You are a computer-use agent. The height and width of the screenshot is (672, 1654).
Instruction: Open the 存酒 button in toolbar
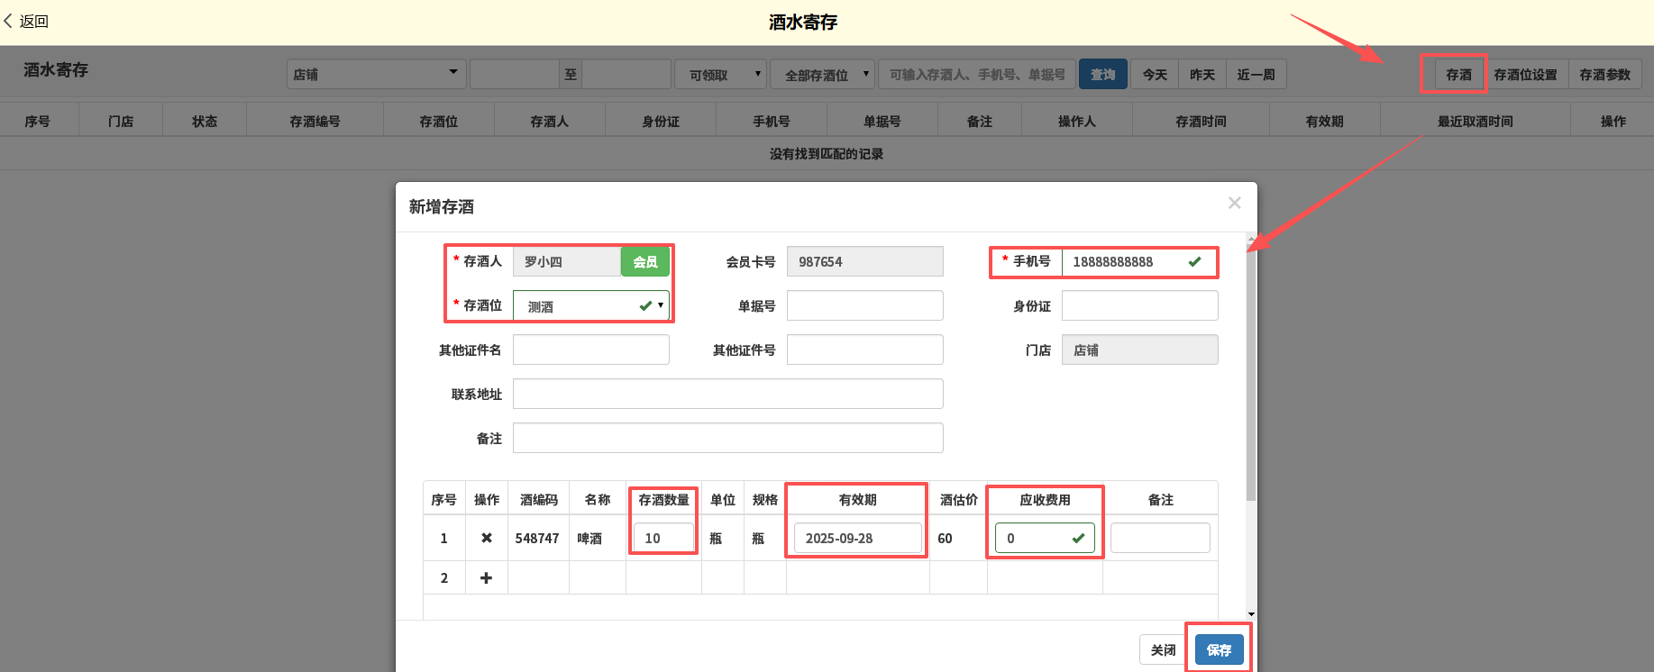pyautogui.click(x=1458, y=75)
